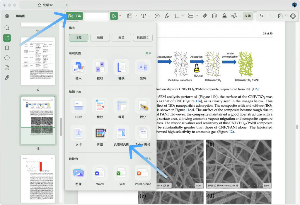The height and width of the screenshot is (205, 300).
Task: Convert to 图像 image format
Action: (79, 175)
